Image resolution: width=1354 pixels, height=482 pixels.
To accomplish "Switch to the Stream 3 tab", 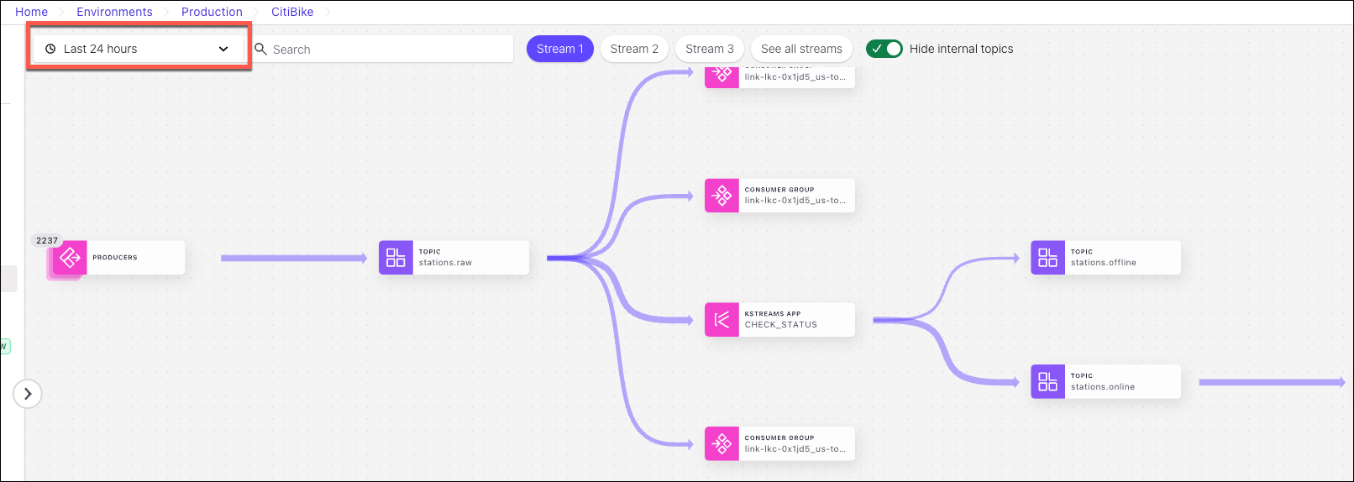I will (709, 49).
